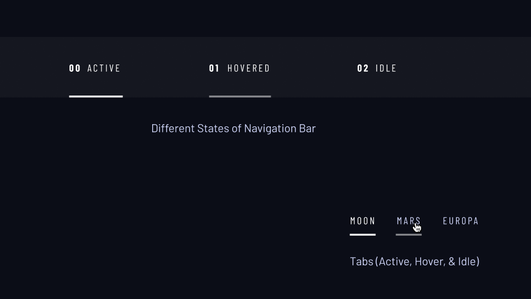The width and height of the screenshot is (531, 299).
Task: Click the hand pointer cursor on MARS
Action: click(417, 227)
